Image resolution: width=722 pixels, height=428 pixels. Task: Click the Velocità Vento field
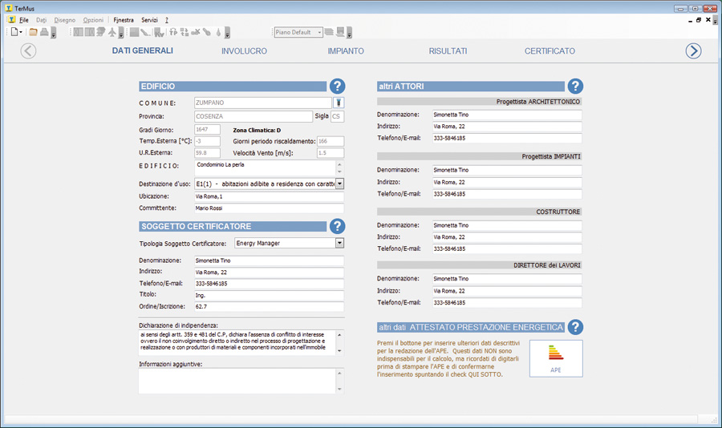click(331, 153)
